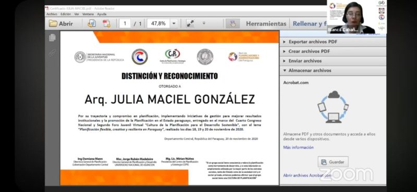Screen dimensions: 417x192
Task: Open the small toolbar options arrow icon
Action: pyautogui.click(x=204, y=23)
